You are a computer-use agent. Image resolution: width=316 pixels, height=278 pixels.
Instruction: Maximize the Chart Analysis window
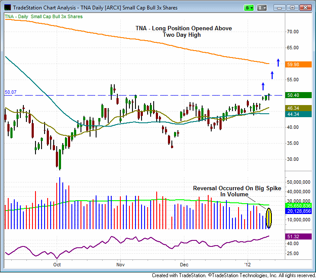(x=292, y=8)
